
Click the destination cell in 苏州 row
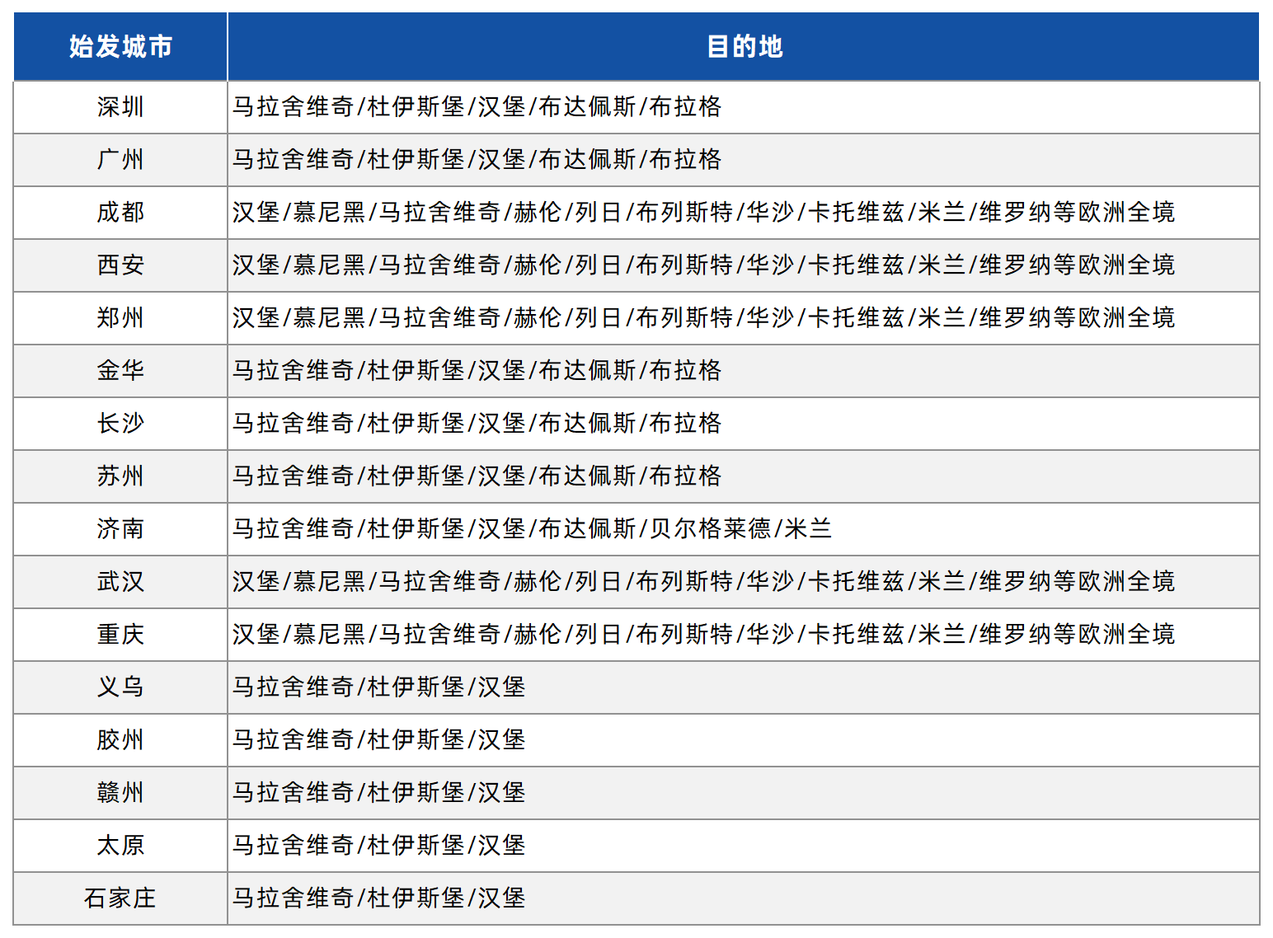[744, 476]
